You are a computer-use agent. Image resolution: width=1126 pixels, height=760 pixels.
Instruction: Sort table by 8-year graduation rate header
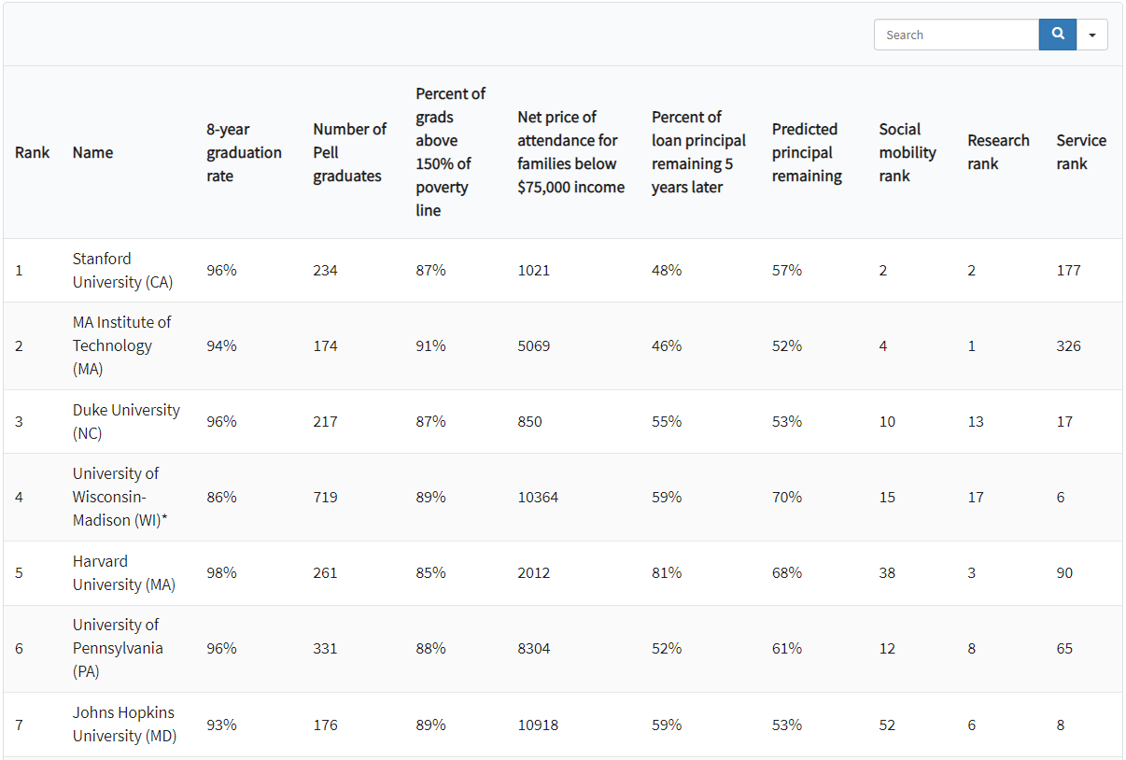pos(244,152)
